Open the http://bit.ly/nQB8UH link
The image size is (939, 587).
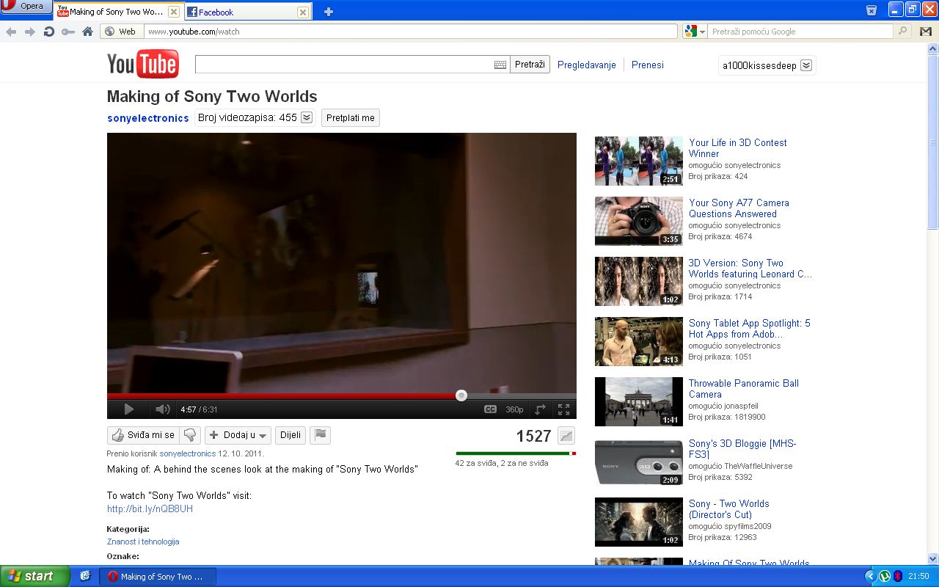pos(150,508)
